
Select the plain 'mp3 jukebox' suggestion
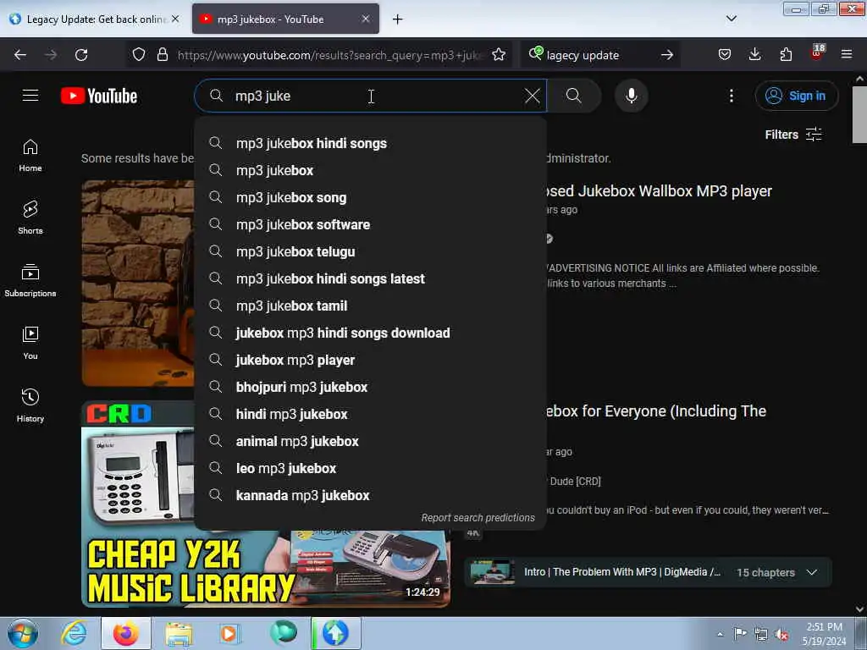click(371, 170)
